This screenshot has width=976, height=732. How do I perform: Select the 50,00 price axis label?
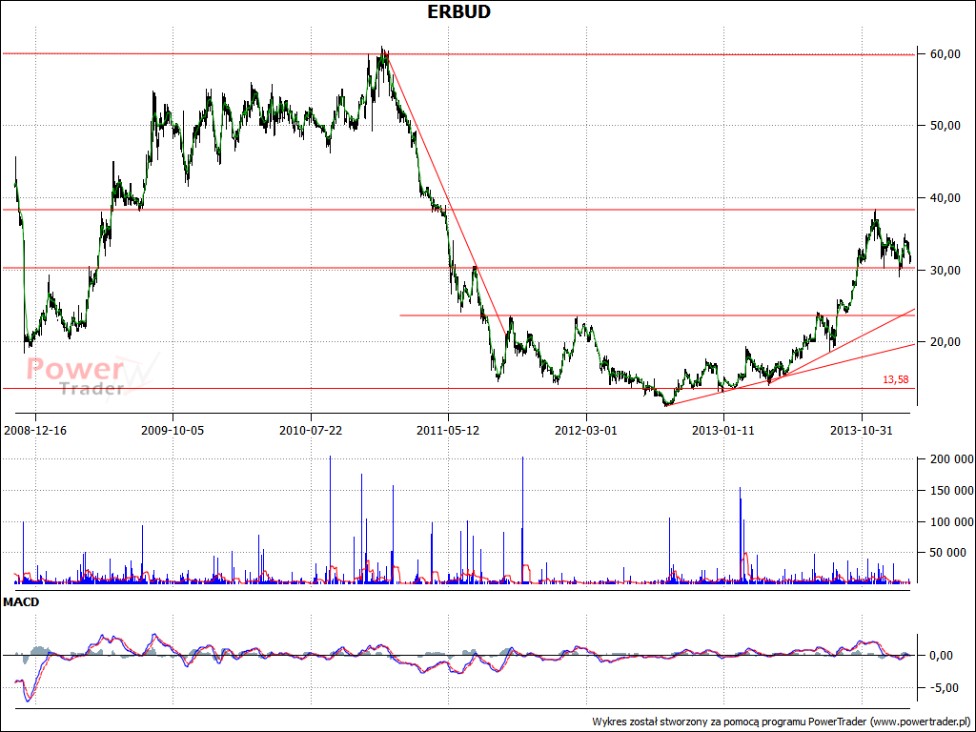(x=945, y=126)
